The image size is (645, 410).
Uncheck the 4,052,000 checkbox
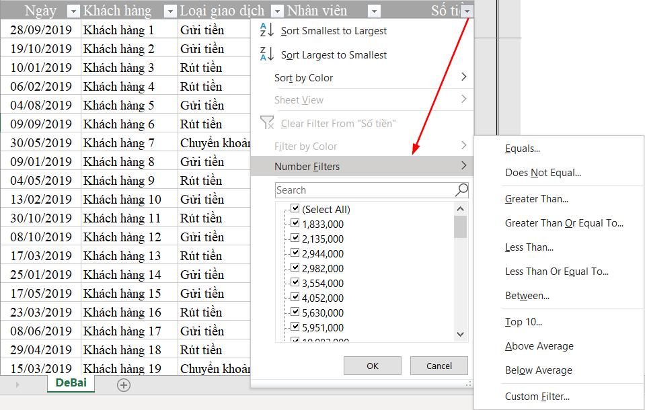(x=295, y=297)
